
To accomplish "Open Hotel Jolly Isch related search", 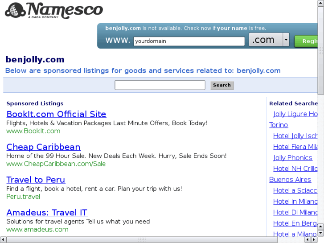I will point(295,136).
